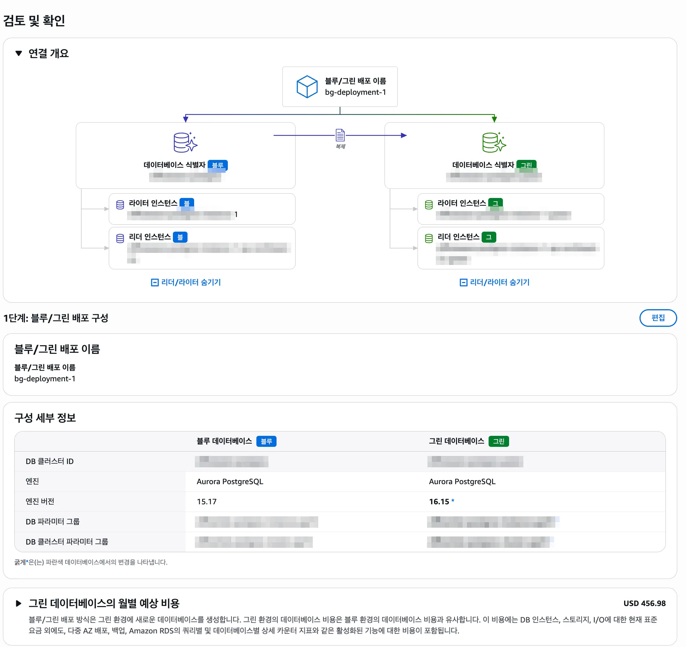Click the green 리더 인스턴스 database icon
Screen dimensions: 686x647
429,239
